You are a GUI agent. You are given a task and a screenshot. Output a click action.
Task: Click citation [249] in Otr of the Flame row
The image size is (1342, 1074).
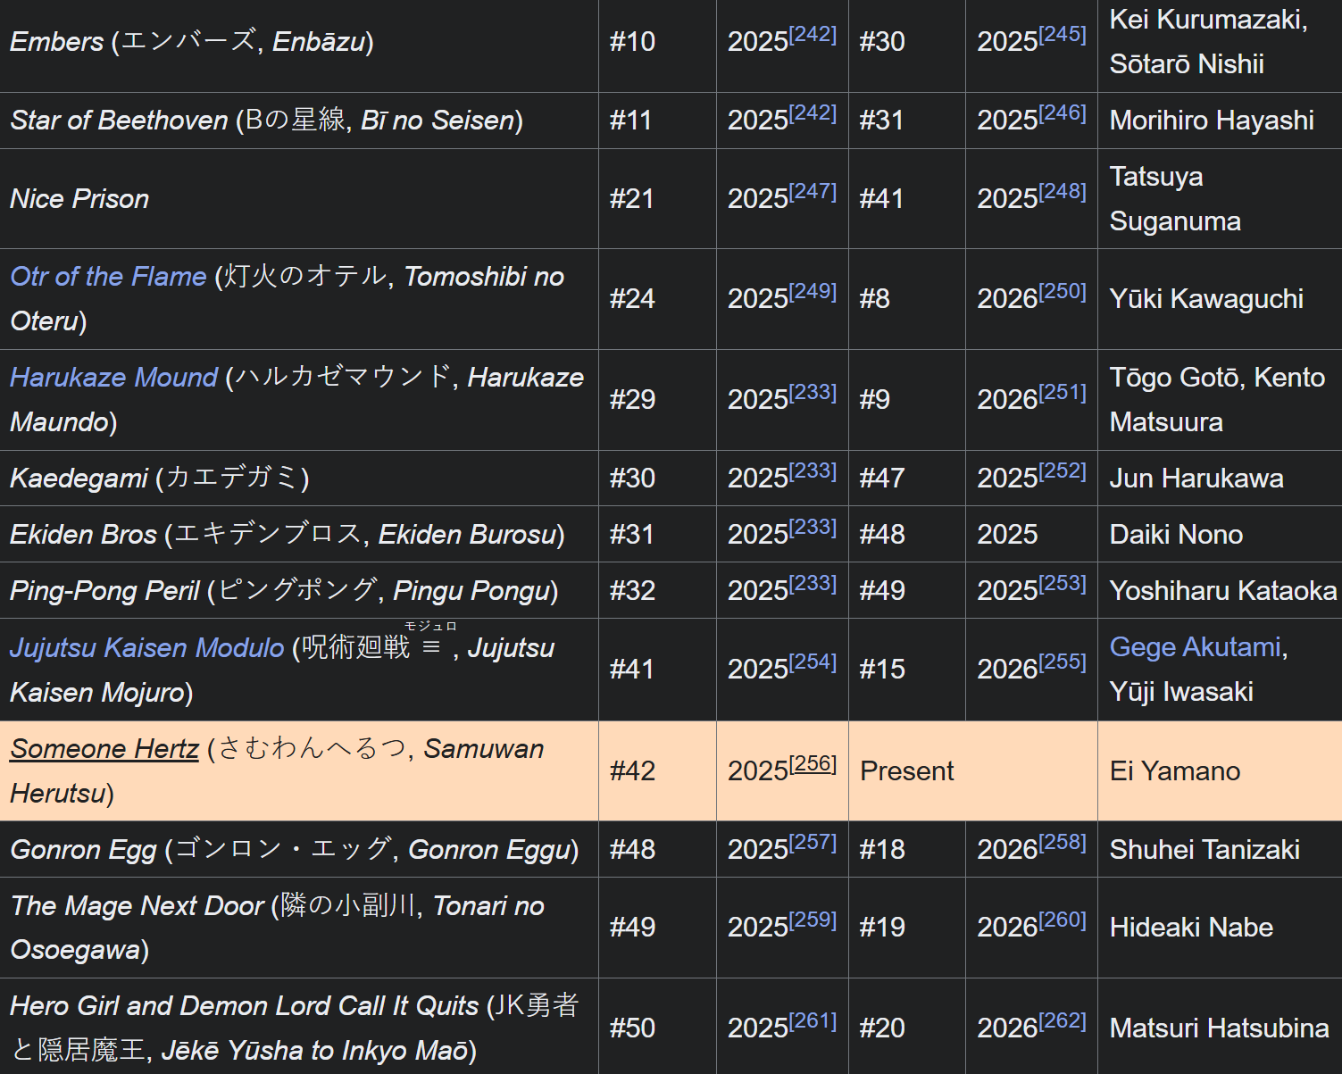click(813, 292)
